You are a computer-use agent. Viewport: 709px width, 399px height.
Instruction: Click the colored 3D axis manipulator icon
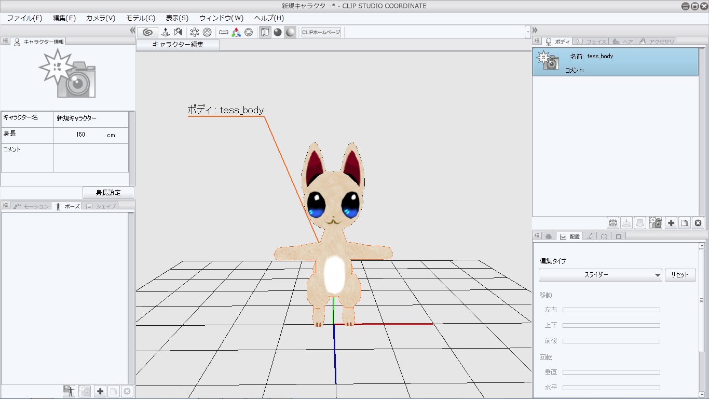pos(236,32)
